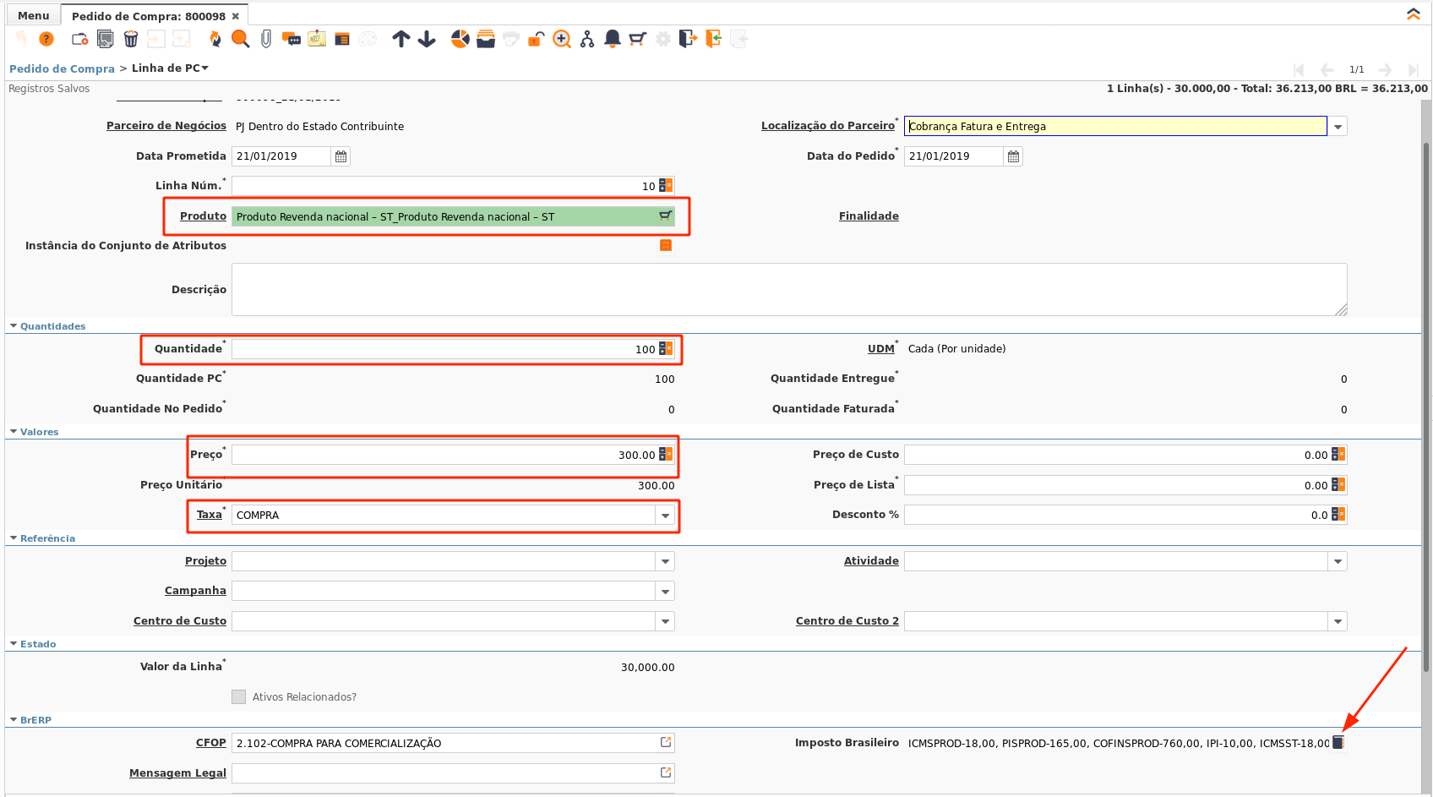This screenshot has height=797, width=1433.
Task: Toggle the Ativos Relacionados checkbox
Action: 239,697
